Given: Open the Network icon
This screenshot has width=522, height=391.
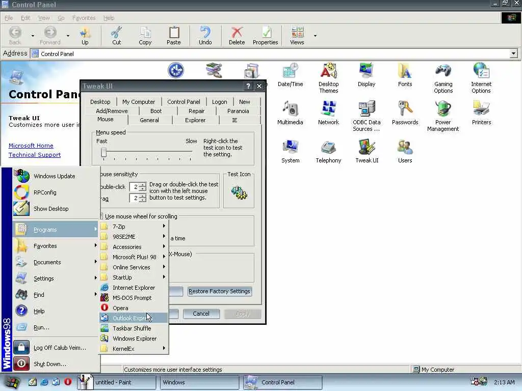Looking at the screenshot, I should pos(329,113).
